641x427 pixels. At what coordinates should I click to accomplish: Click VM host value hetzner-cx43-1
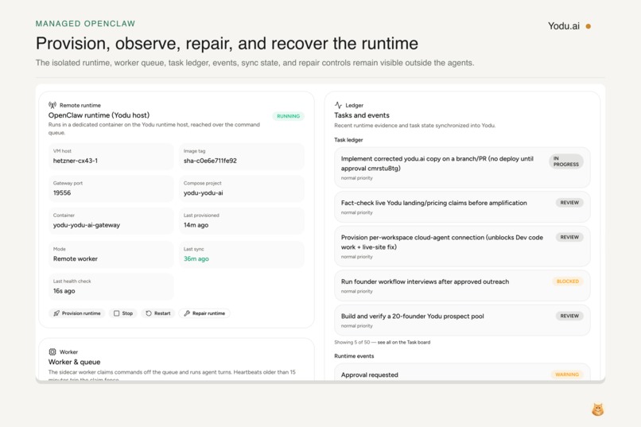[76, 161]
